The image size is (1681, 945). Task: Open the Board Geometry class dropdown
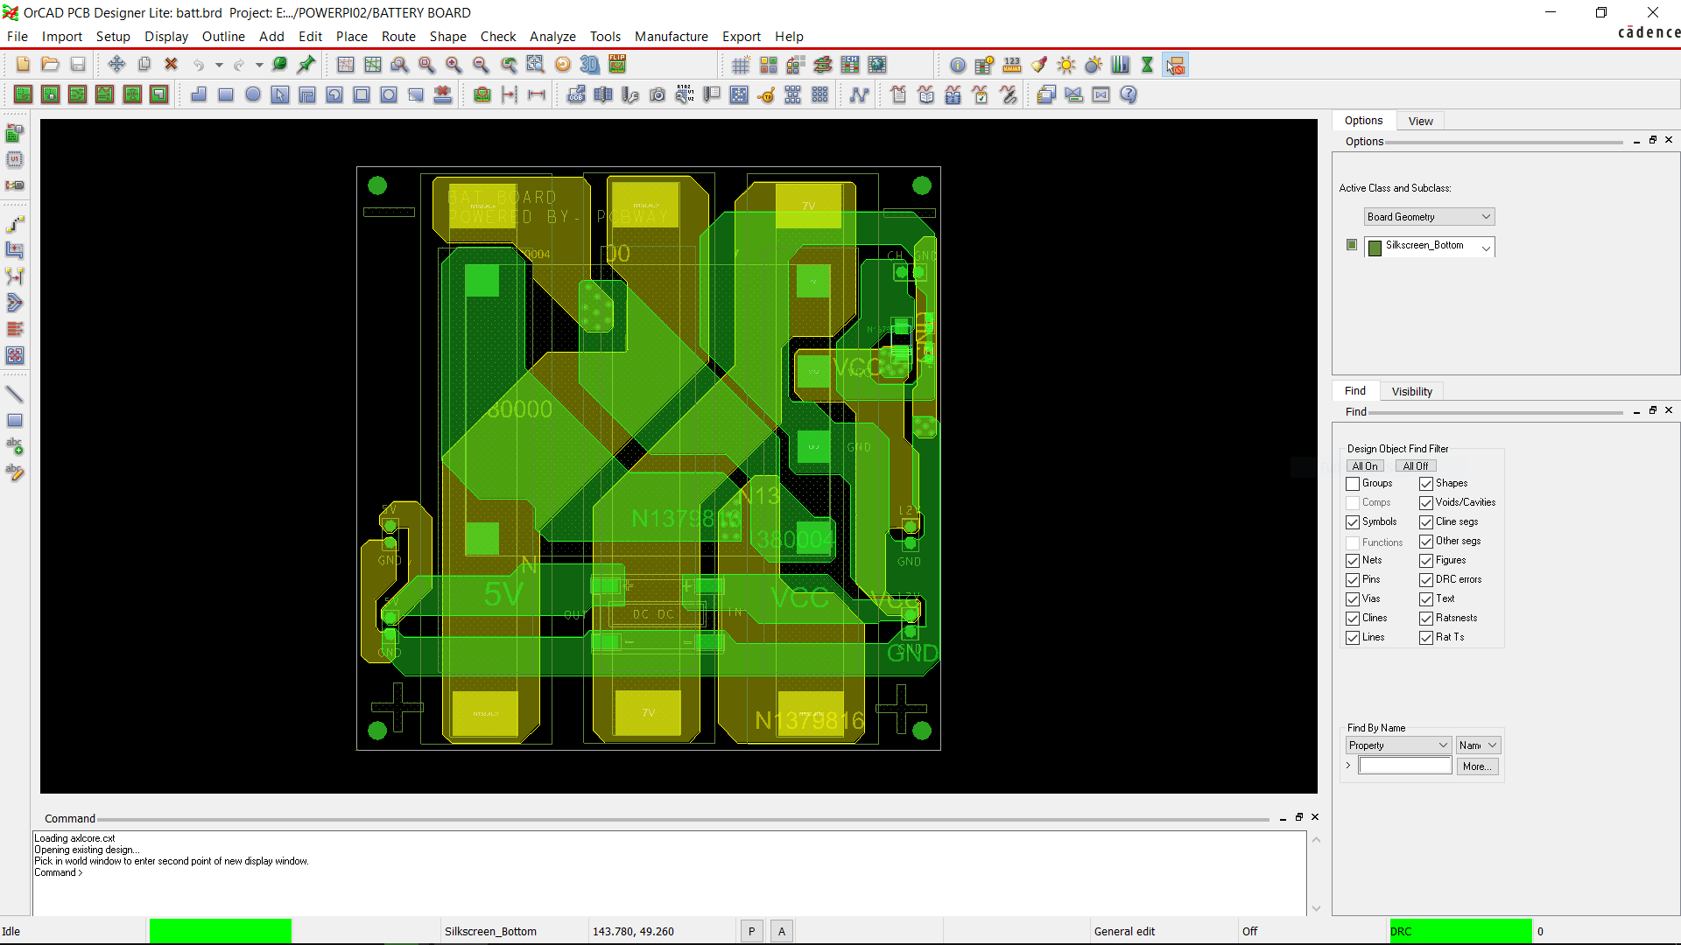[1429, 217]
